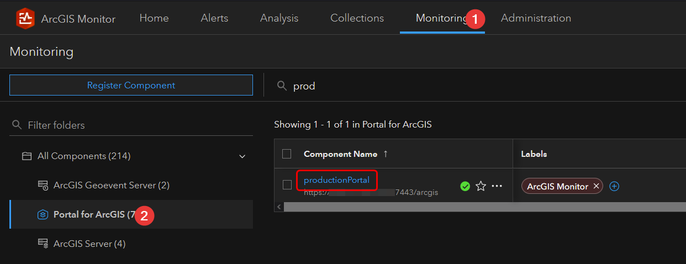The image size is (686, 264).
Task: Check the productionPortal row checkbox
Action: click(x=287, y=185)
